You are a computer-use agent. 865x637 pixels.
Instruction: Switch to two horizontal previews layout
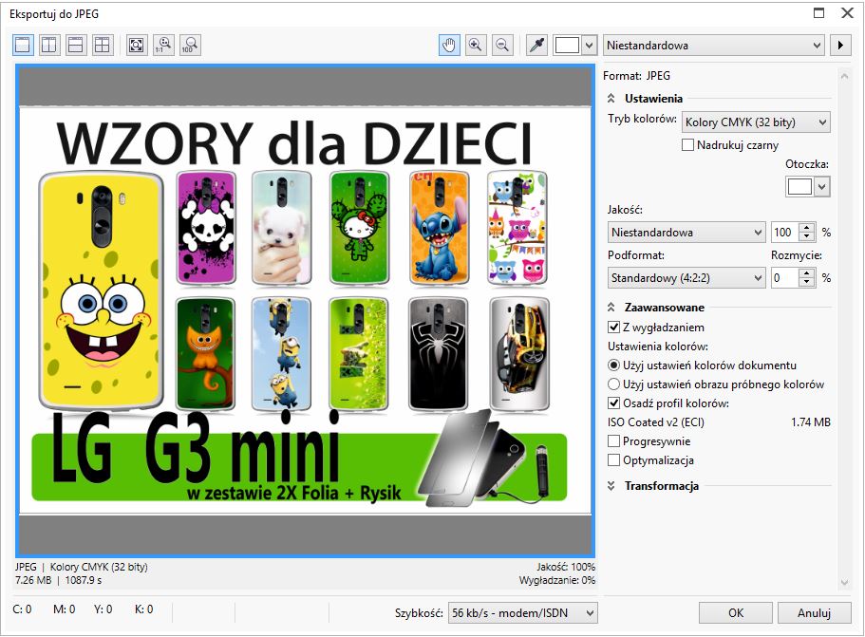pyautogui.click(x=76, y=45)
